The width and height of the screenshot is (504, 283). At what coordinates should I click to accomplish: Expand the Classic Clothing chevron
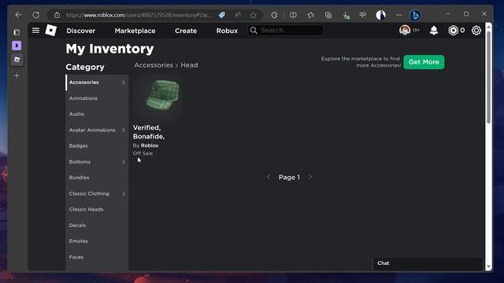tap(124, 193)
